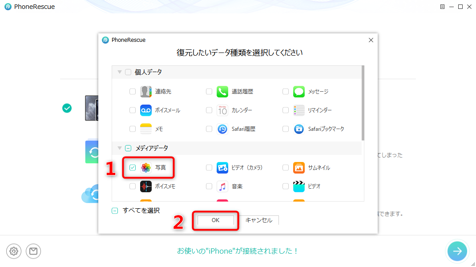This screenshot has height=267, width=476.
Task: Click the device recovery iPhone thumbnail
Action: 92,108
